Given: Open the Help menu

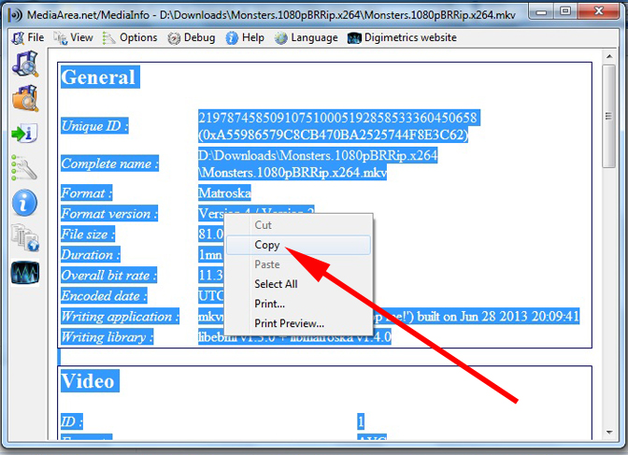Looking at the screenshot, I should click(x=246, y=37).
